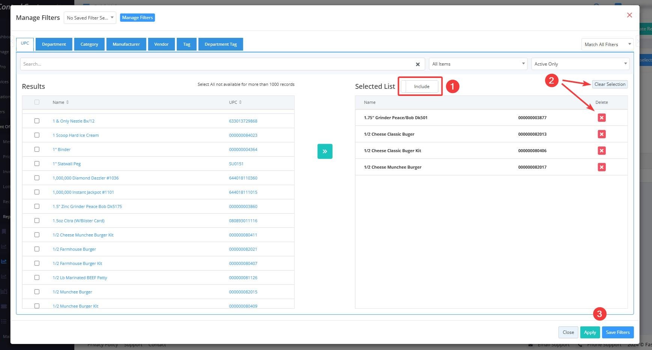The height and width of the screenshot is (350, 652).
Task: Click UPC 080893011116 in results
Action: pos(243,221)
